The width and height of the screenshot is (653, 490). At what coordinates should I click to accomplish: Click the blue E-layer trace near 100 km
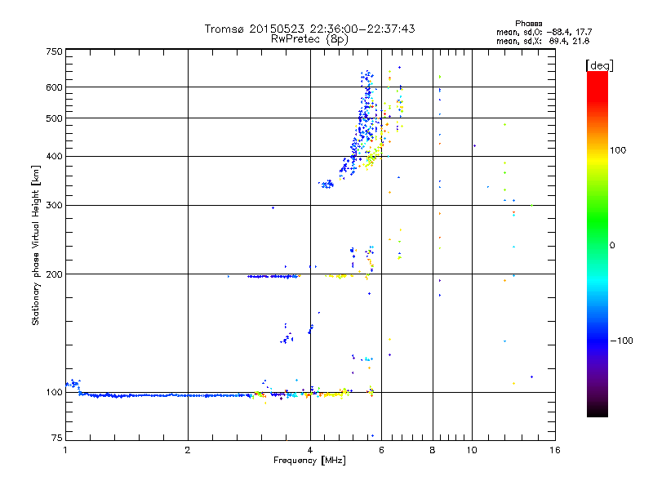pos(165,395)
